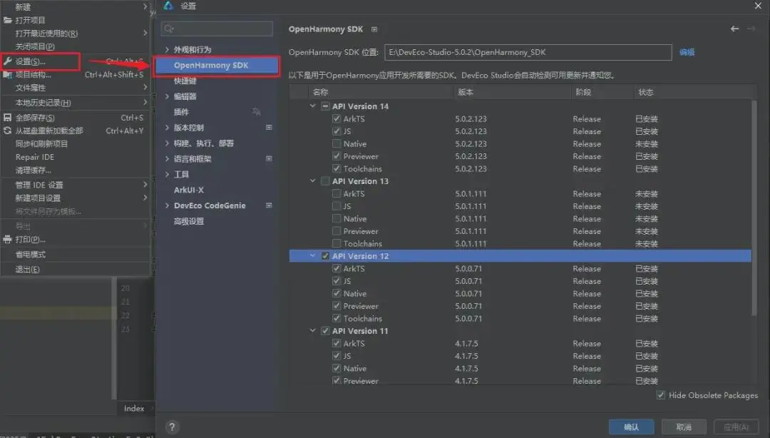Go back with the left arrow icon
Viewport: 770px width, 438px height.
click(x=734, y=29)
